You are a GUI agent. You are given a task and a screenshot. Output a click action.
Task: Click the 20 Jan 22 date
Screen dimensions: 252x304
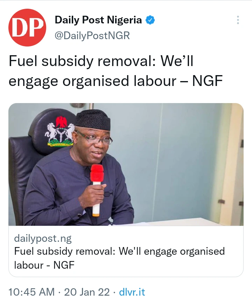coord(87,292)
